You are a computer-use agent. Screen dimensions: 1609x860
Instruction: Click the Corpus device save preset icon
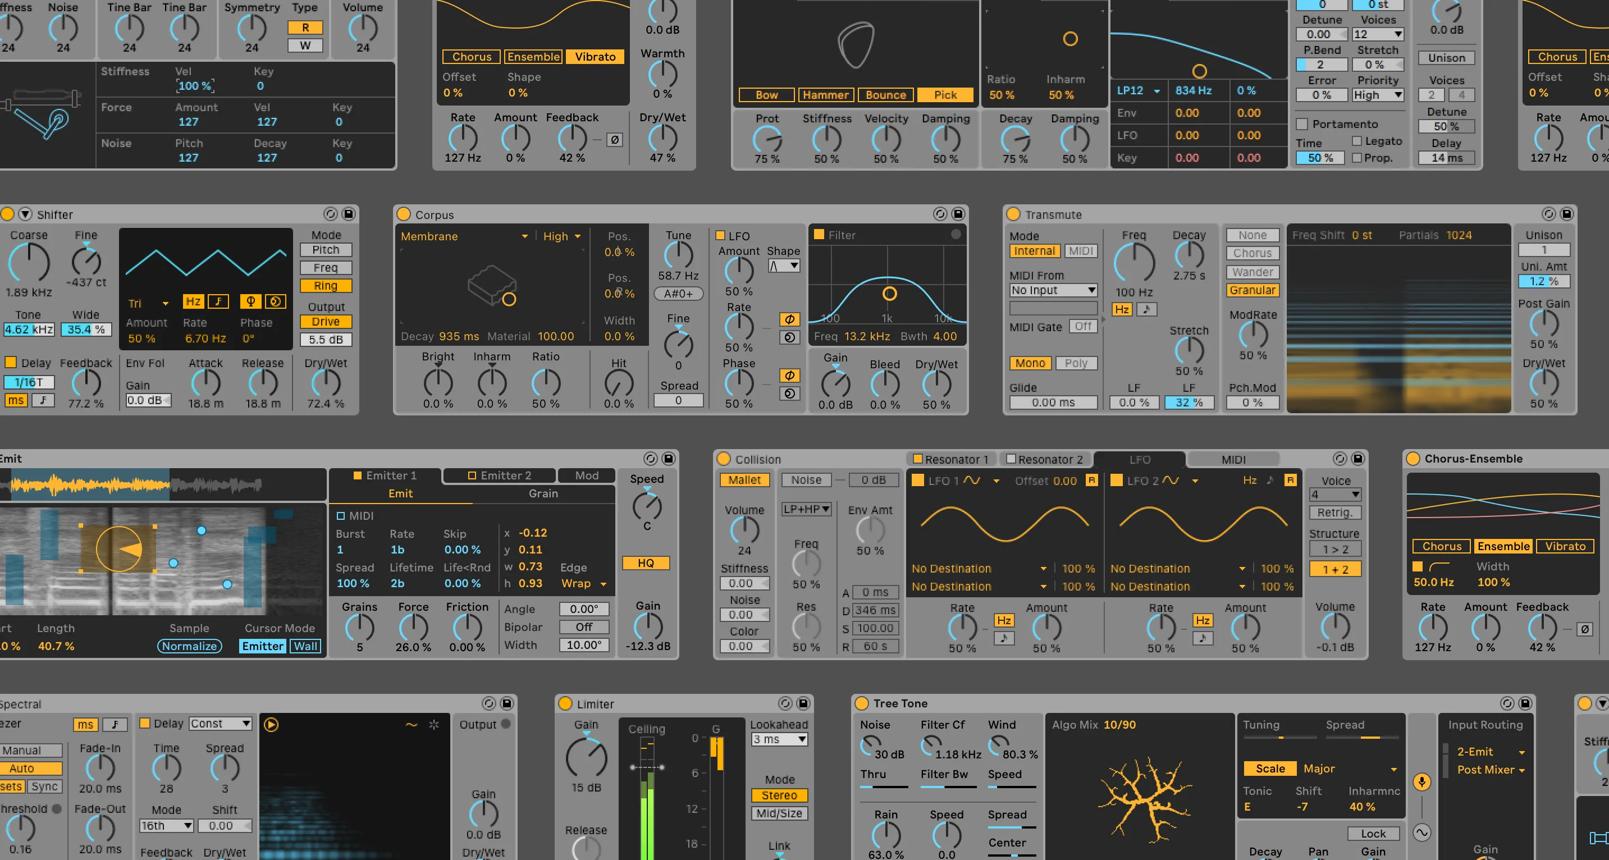(958, 214)
